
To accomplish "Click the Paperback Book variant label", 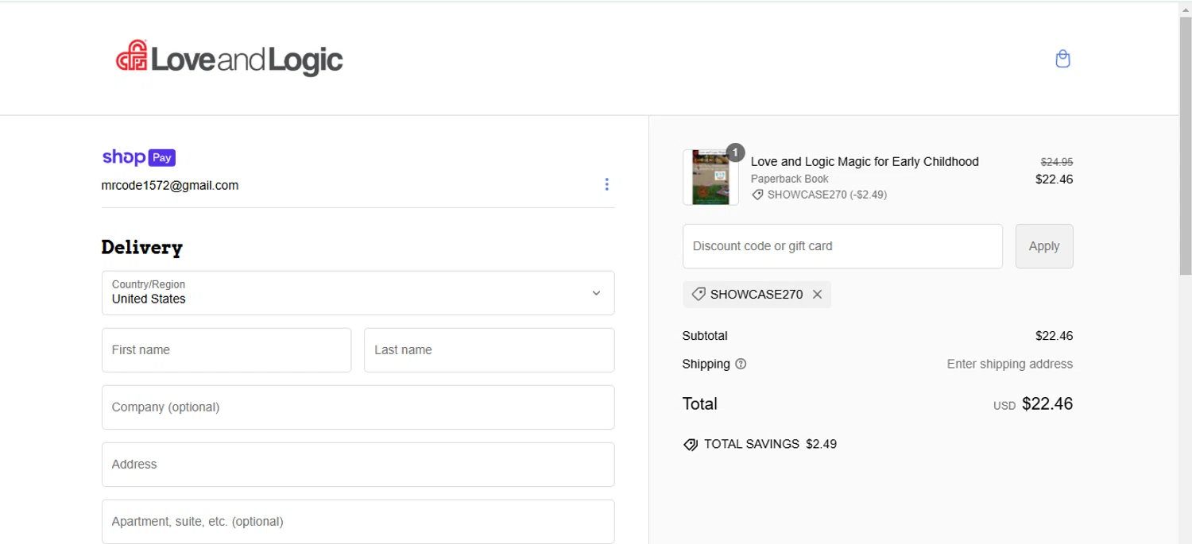I will (790, 179).
